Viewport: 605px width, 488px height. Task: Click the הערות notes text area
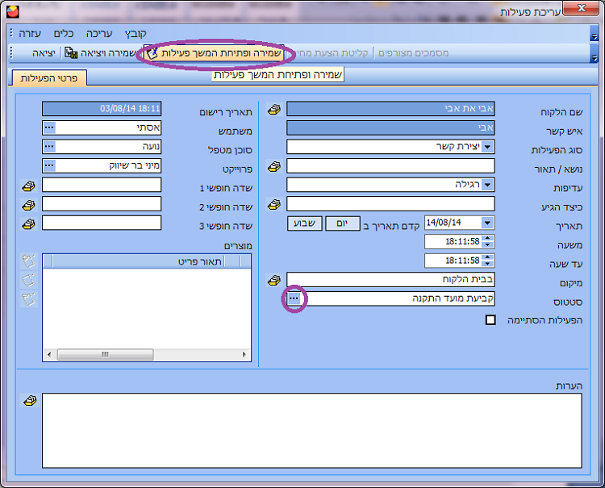pyautogui.click(x=311, y=431)
